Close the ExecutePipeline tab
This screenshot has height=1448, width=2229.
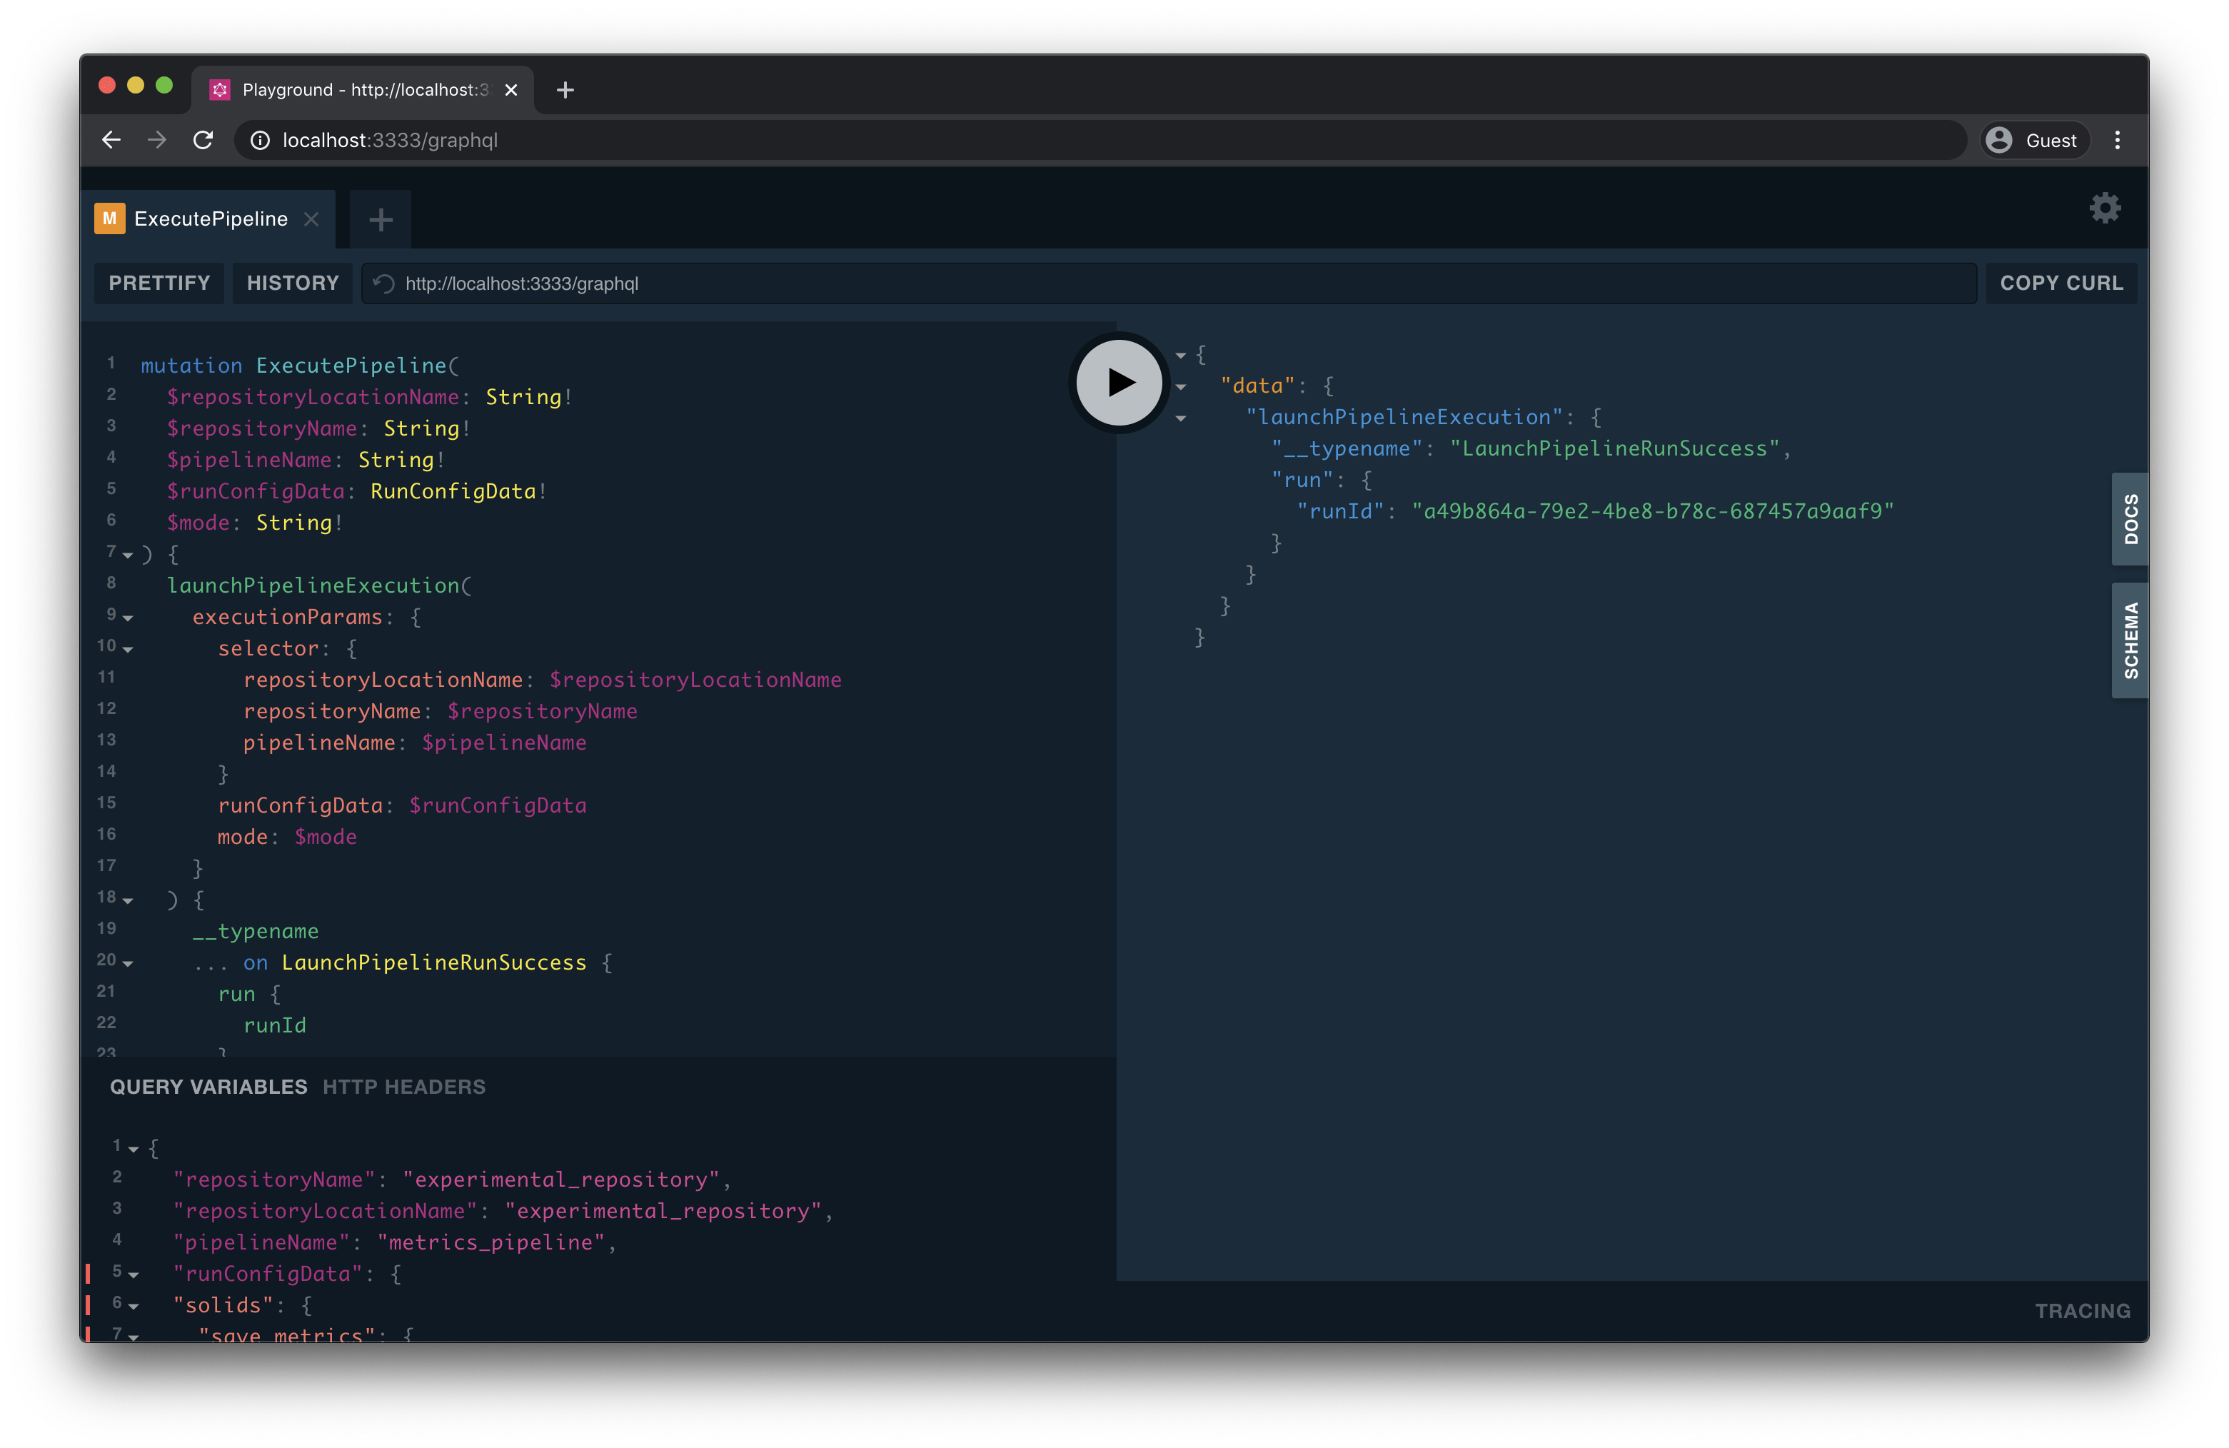coord(310,219)
